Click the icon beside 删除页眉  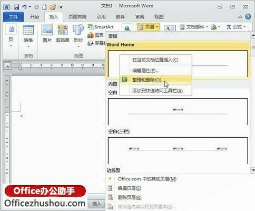(x=110, y=197)
